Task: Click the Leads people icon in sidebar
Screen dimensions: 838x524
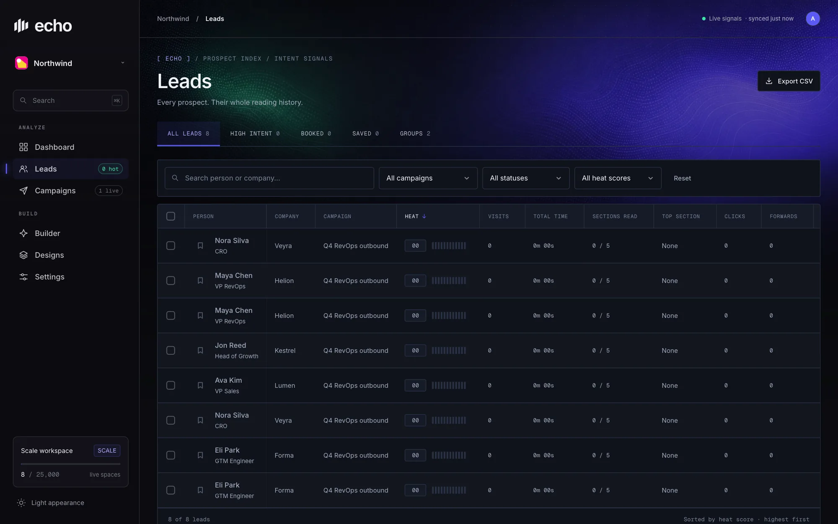Action: coord(23,169)
